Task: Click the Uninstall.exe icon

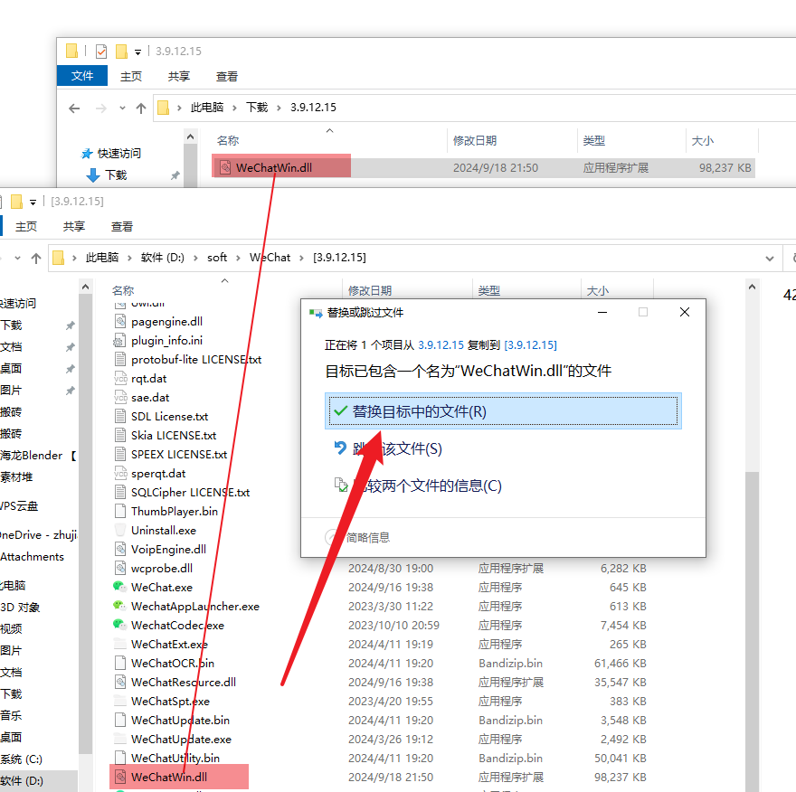Action: [119, 530]
